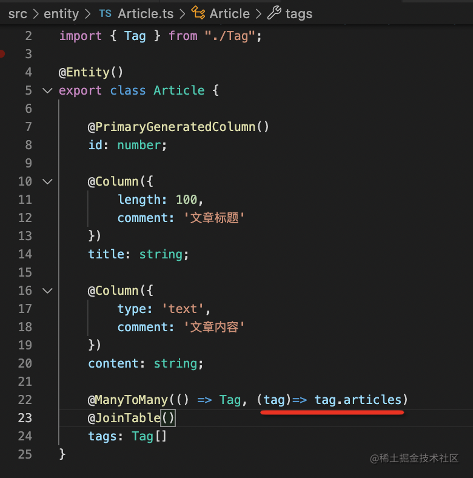Click the Tag import identifier on line 2
Image resolution: width=473 pixels, height=478 pixels.
pyautogui.click(x=135, y=36)
